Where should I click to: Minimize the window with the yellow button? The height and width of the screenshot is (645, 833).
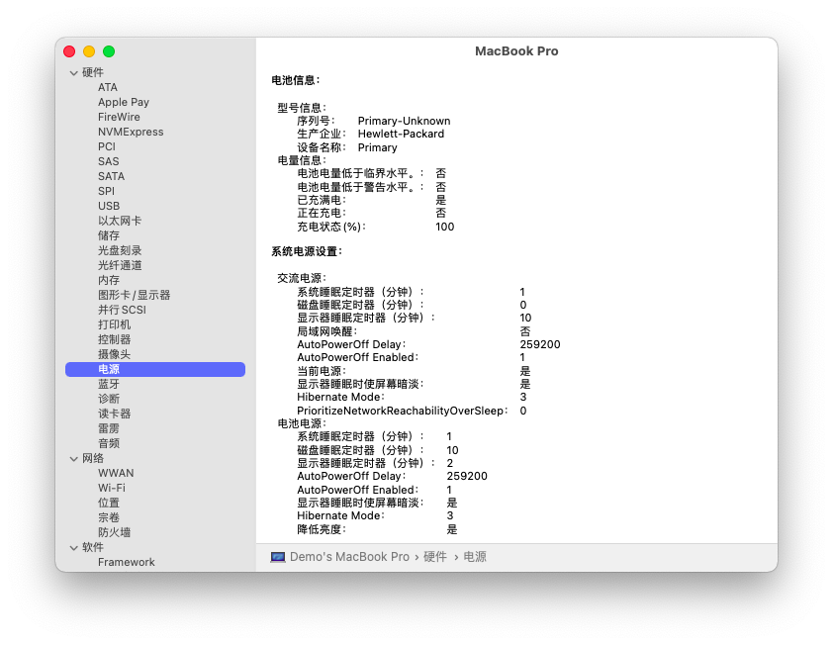tap(89, 51)
